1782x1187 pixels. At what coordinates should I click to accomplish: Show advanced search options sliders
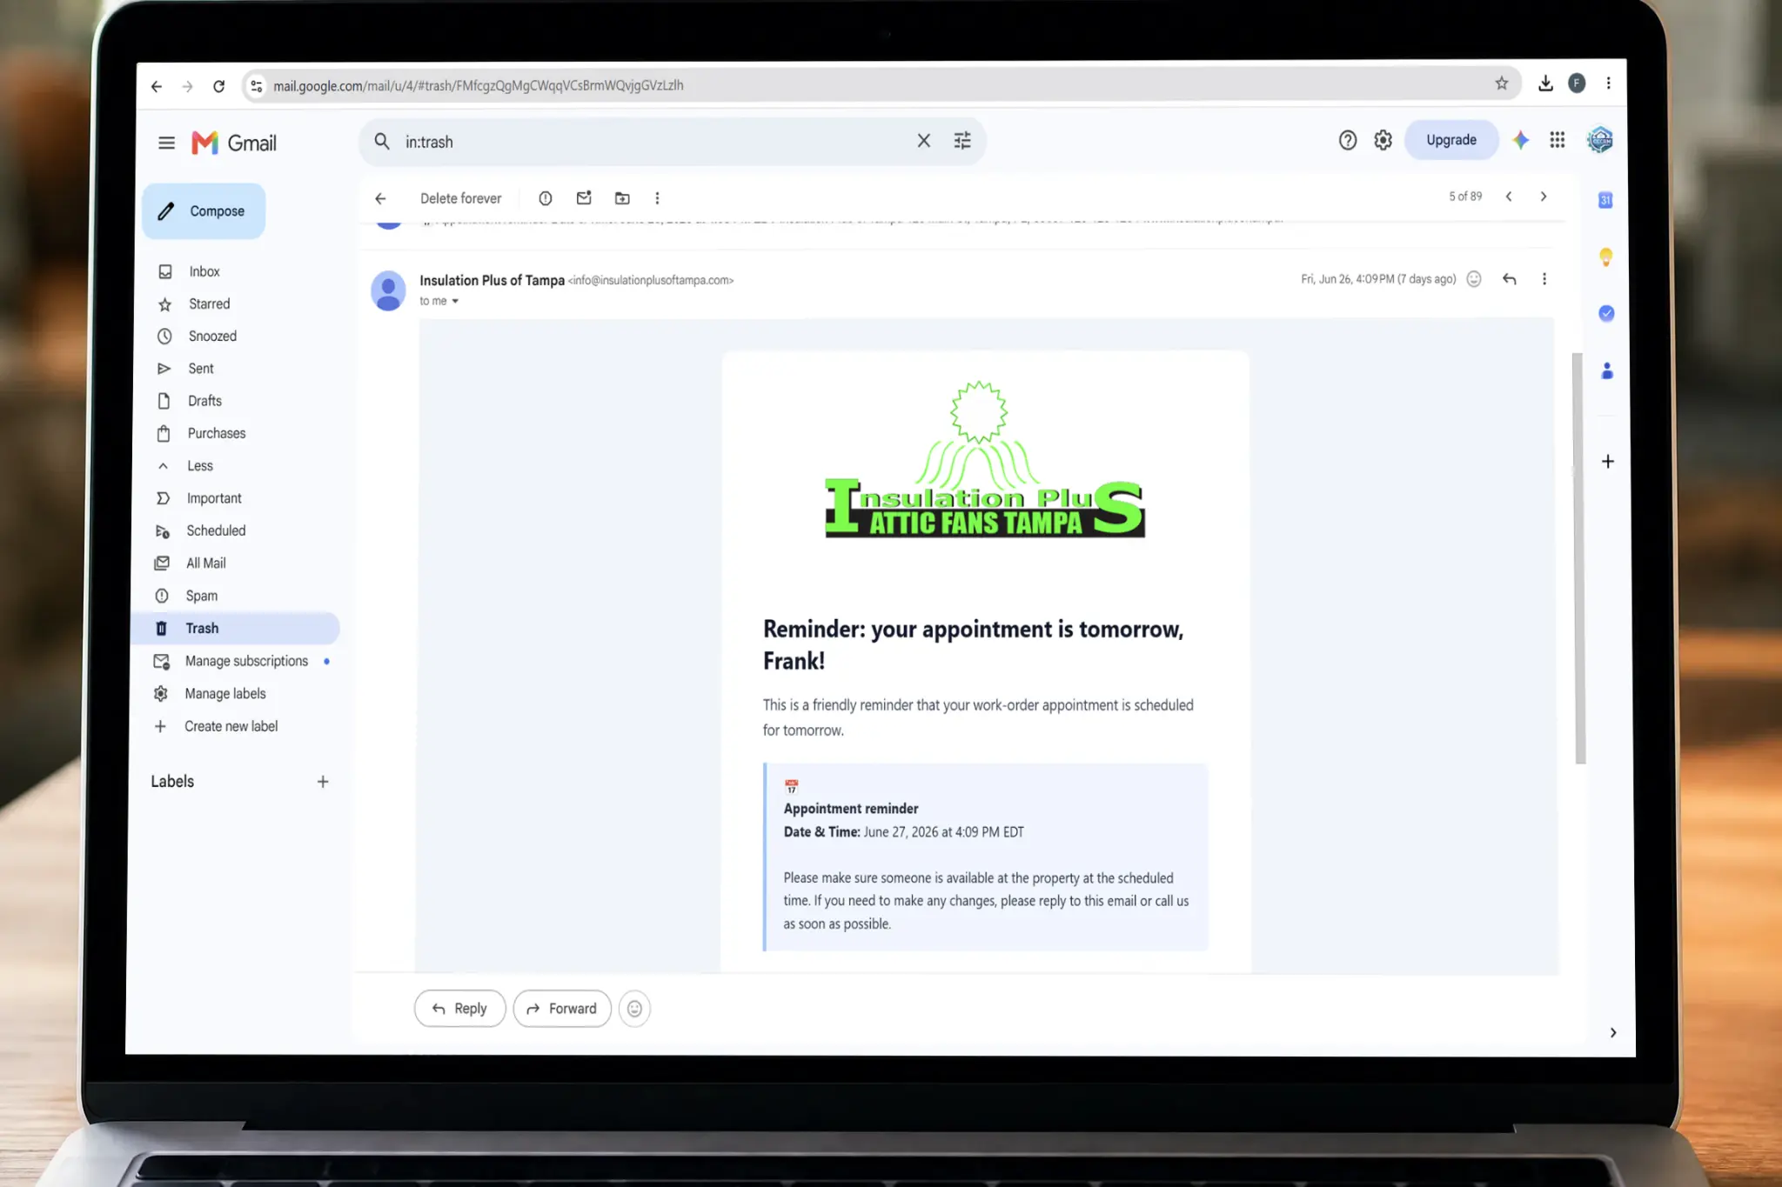coord(961,141)
